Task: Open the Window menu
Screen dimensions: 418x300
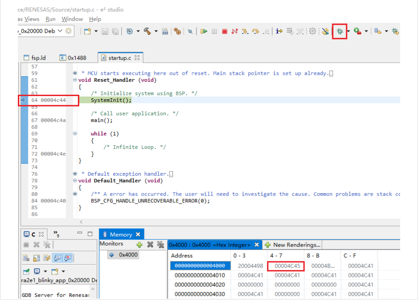Action: [72, 19]
